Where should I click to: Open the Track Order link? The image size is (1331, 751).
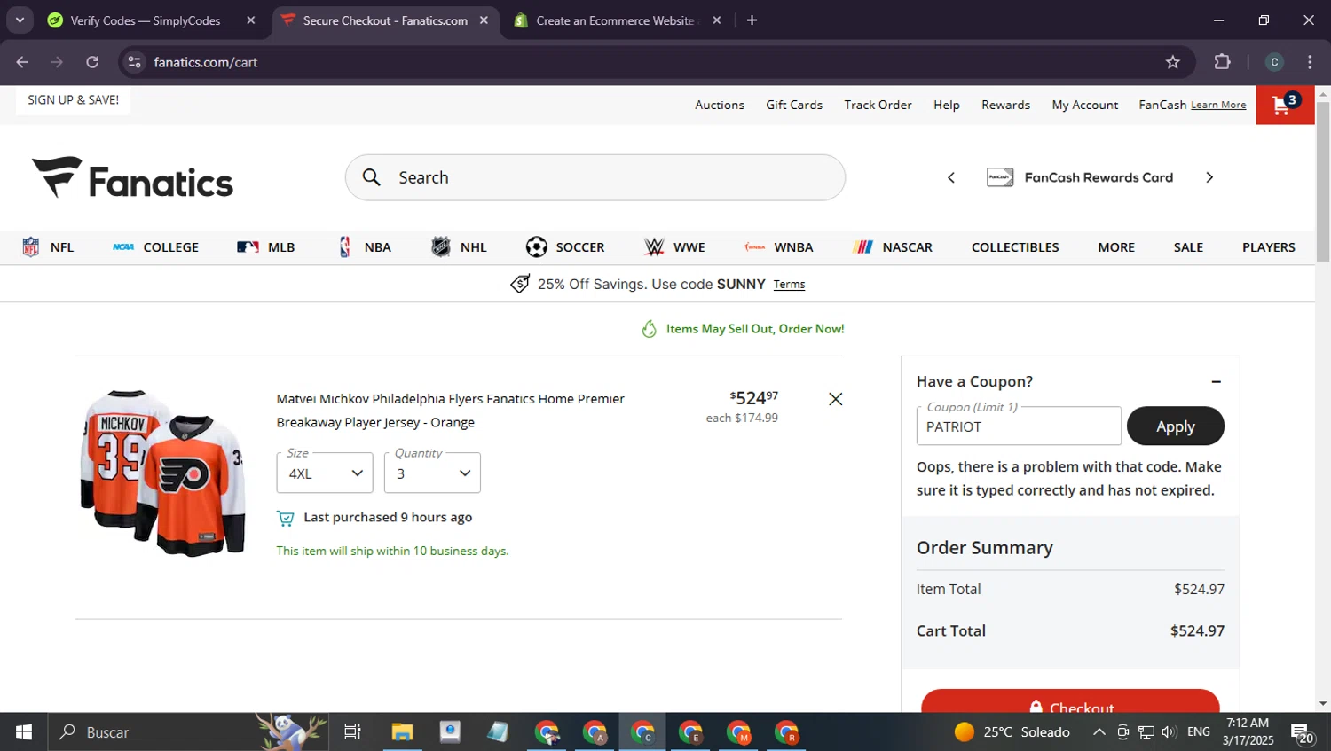[878, 105]
